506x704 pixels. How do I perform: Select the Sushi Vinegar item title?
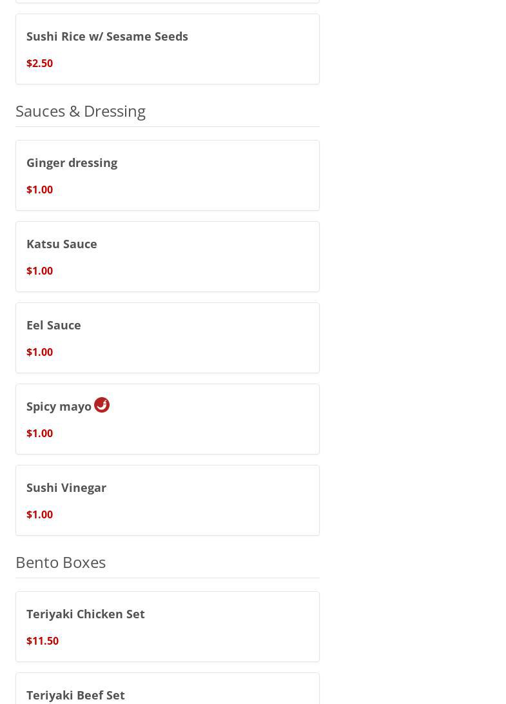[x=66, y=488]
